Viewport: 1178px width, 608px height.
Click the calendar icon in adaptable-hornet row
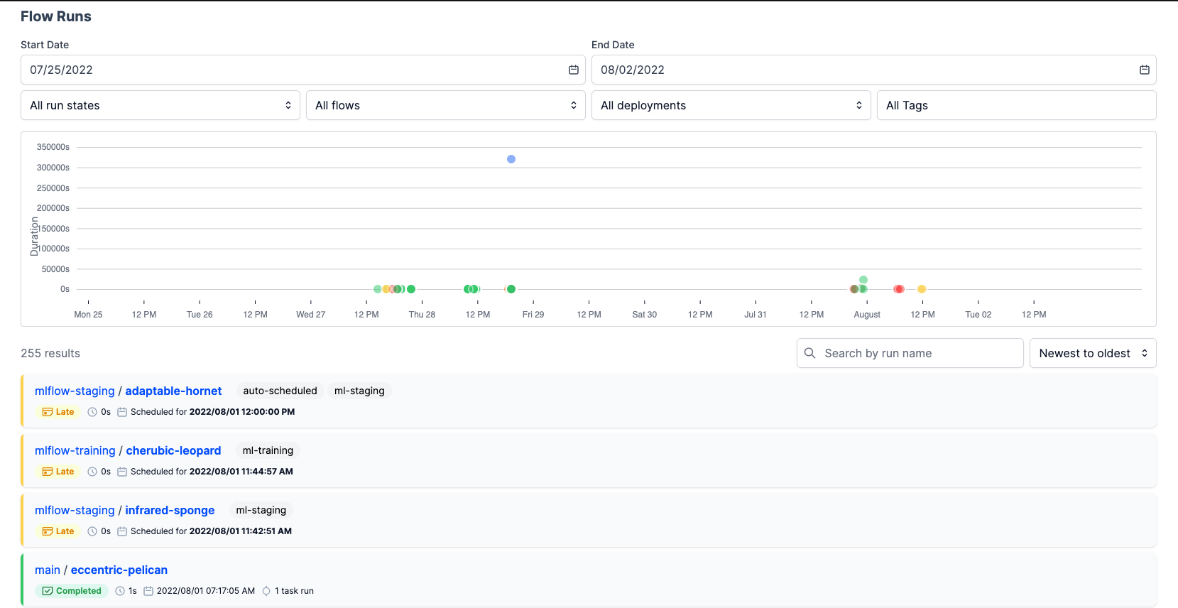[122, 412]
